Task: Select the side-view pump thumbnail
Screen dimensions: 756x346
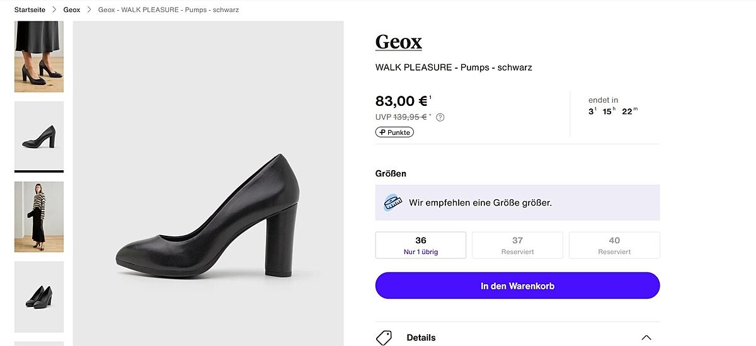Action: (39, 136)
